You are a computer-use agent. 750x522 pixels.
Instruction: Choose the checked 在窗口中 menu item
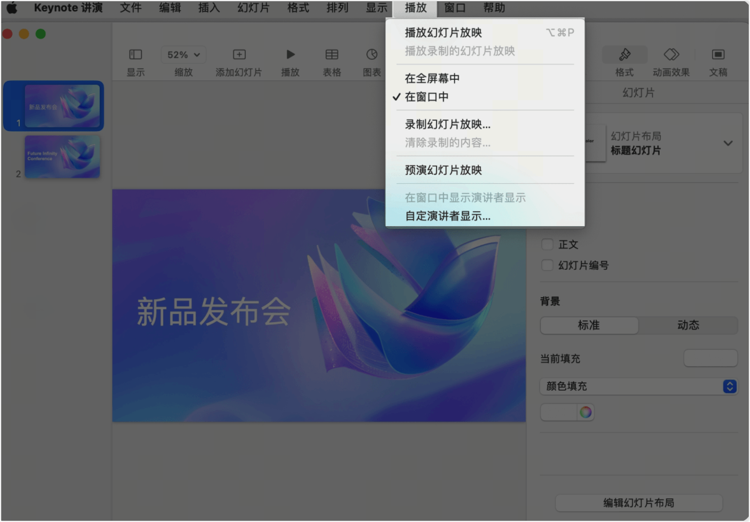tap(485, 97)
